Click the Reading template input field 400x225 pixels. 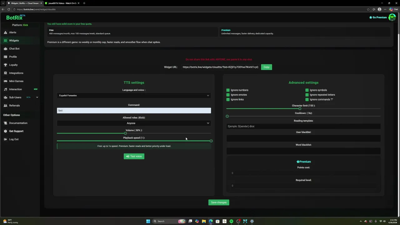click(x=303, y=126)
